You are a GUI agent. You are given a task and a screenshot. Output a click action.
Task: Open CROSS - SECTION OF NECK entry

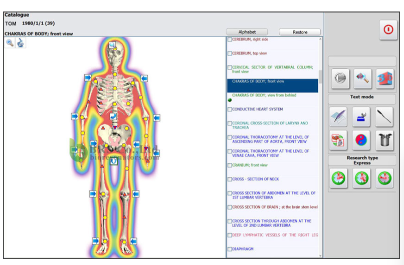(255, 179)
